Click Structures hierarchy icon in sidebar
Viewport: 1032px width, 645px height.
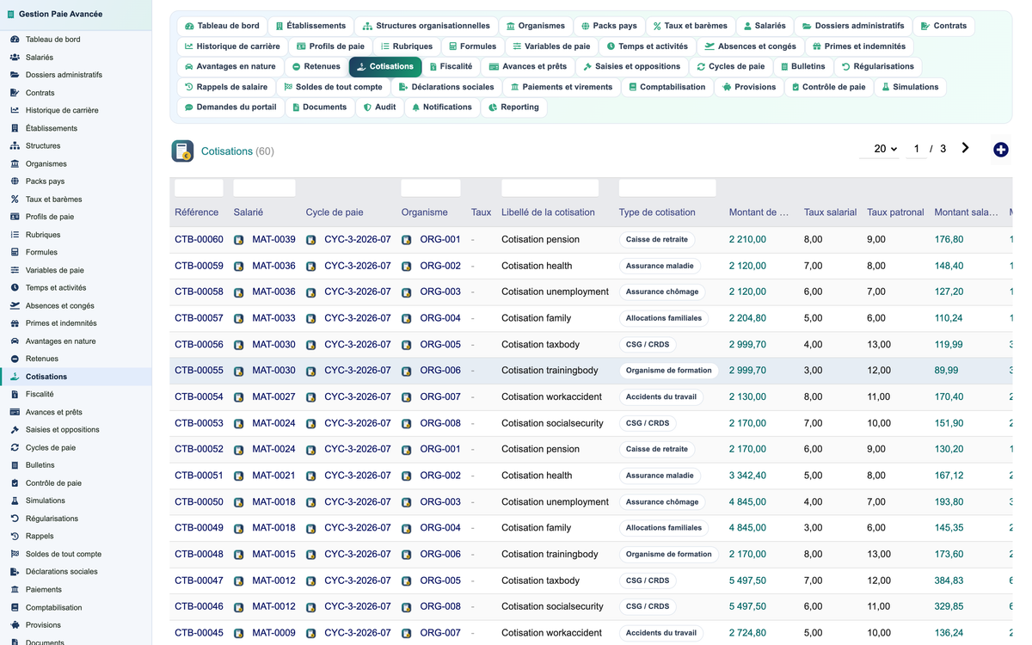tap(15, 146)
